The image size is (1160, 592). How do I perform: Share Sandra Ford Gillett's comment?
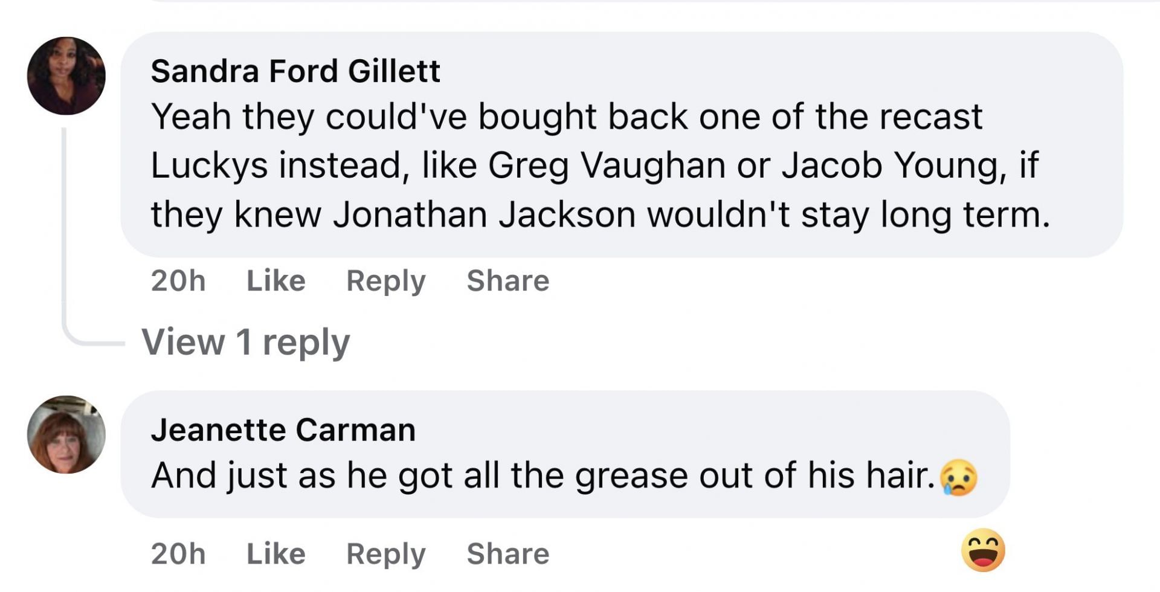(x=507, y=281)
